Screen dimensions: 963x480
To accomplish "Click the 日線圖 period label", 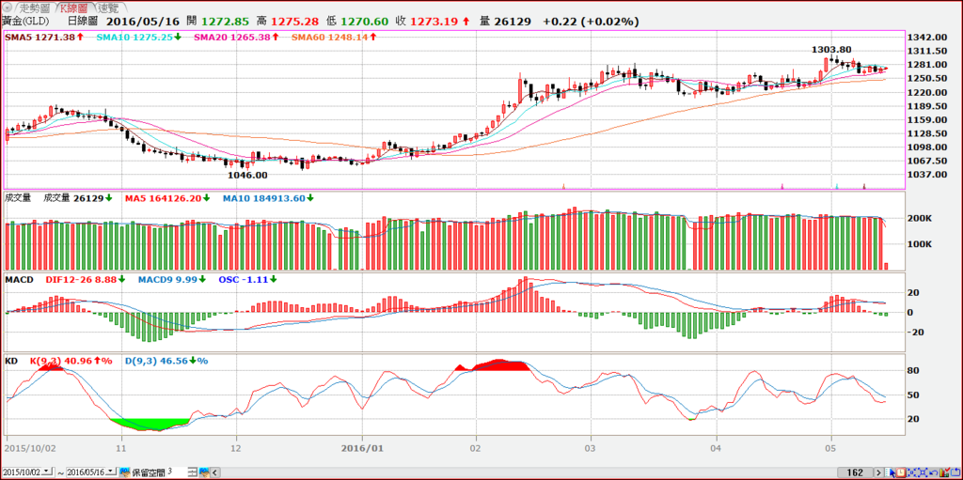I will 84,22.
